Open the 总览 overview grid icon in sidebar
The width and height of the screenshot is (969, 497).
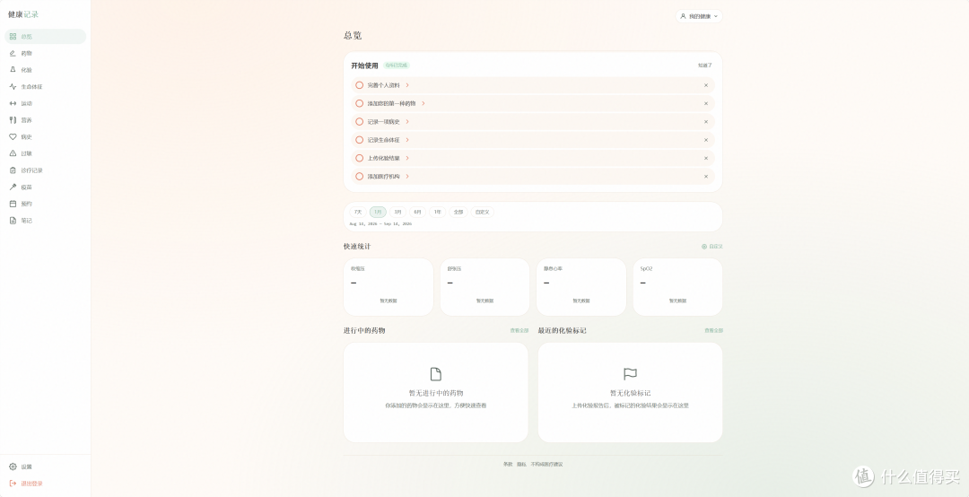(x=13, y=37)
